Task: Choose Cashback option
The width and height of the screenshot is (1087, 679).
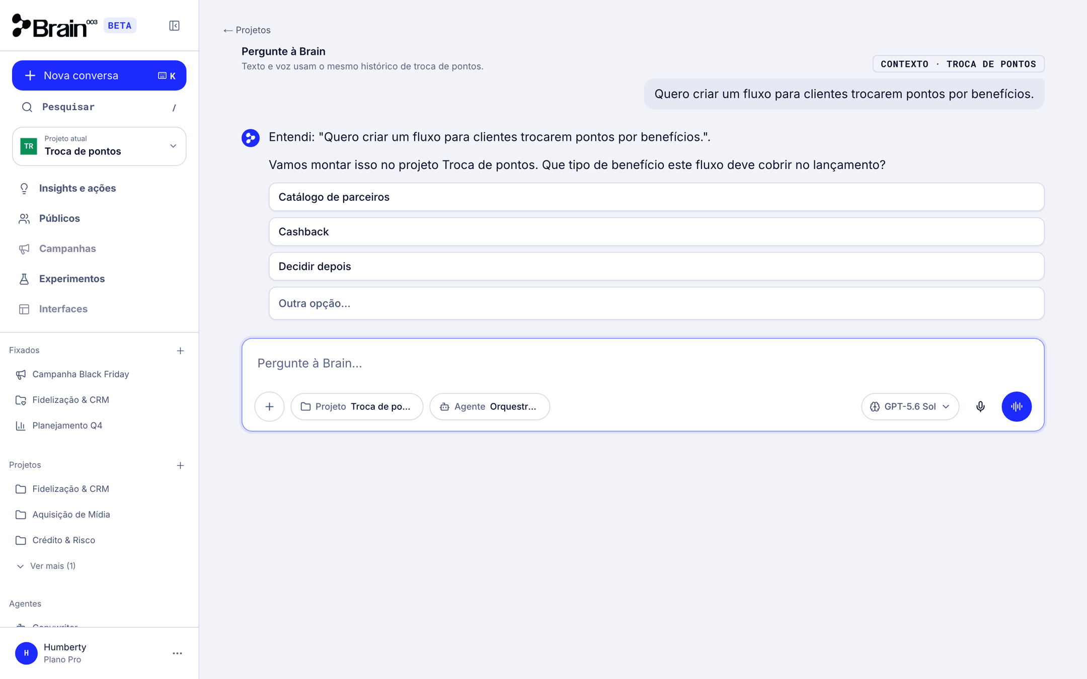Action: [656, 232]
